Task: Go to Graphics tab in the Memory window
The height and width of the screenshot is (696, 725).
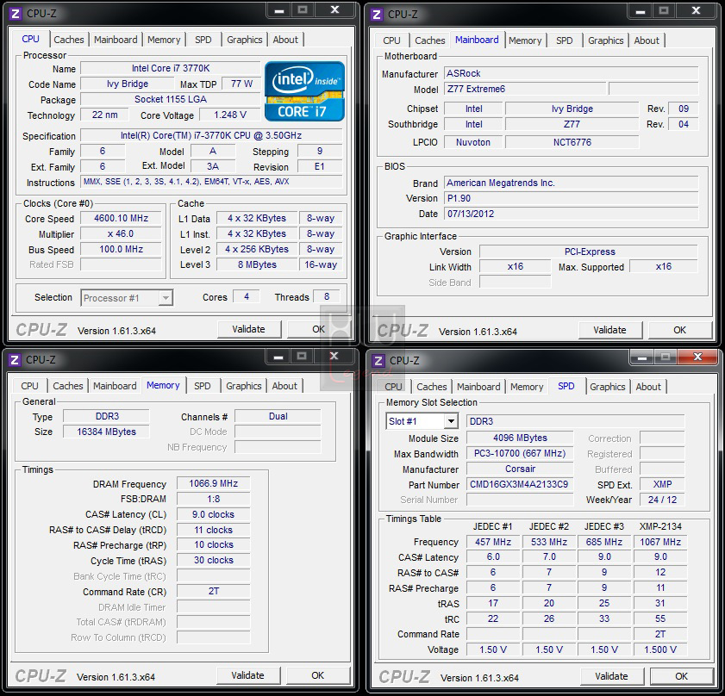Action: pos(244,386)
